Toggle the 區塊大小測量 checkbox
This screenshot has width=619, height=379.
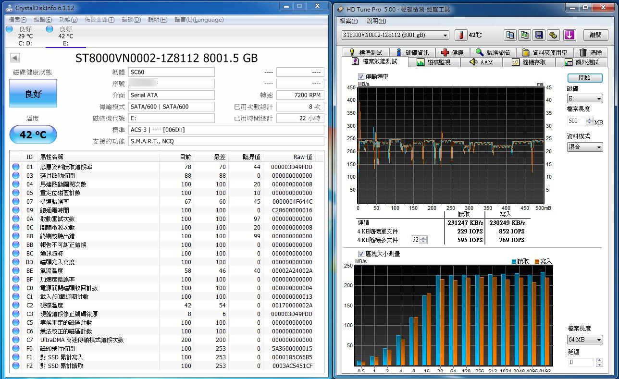tap(361, 254)
